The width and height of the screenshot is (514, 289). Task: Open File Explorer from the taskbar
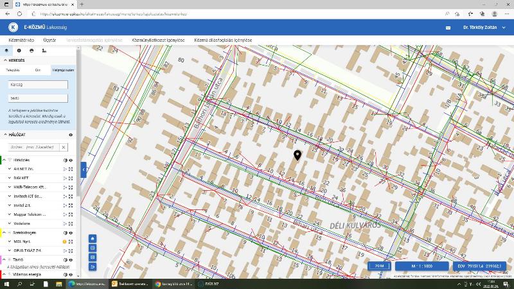pos(59,284)
